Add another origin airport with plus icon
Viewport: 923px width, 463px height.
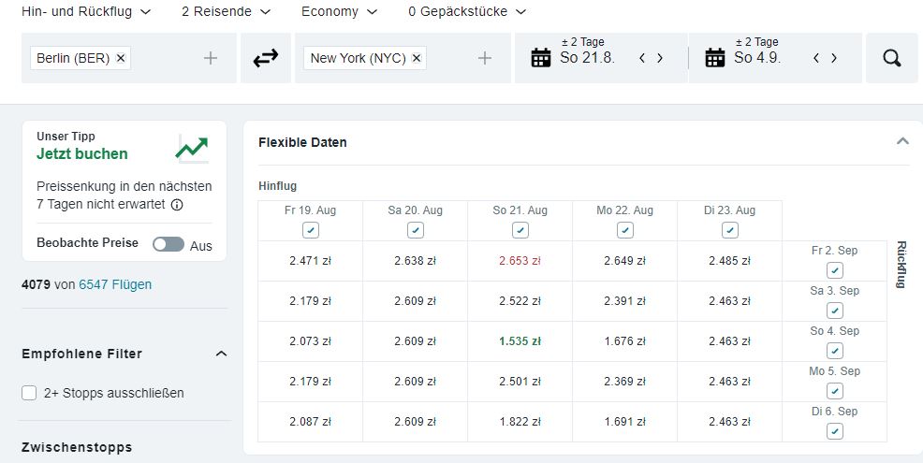click(x=210, y=58)
